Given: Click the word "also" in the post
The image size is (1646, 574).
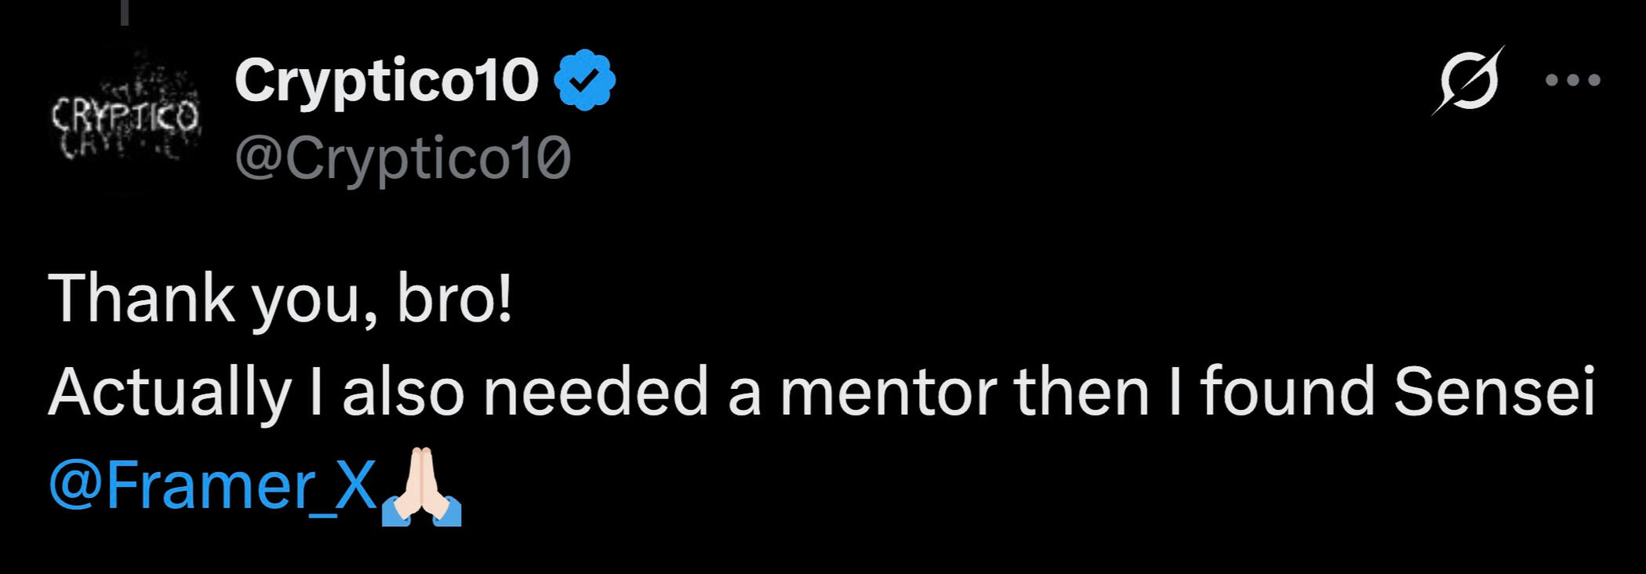Looking at the screenshot, I should coord(403,391).
